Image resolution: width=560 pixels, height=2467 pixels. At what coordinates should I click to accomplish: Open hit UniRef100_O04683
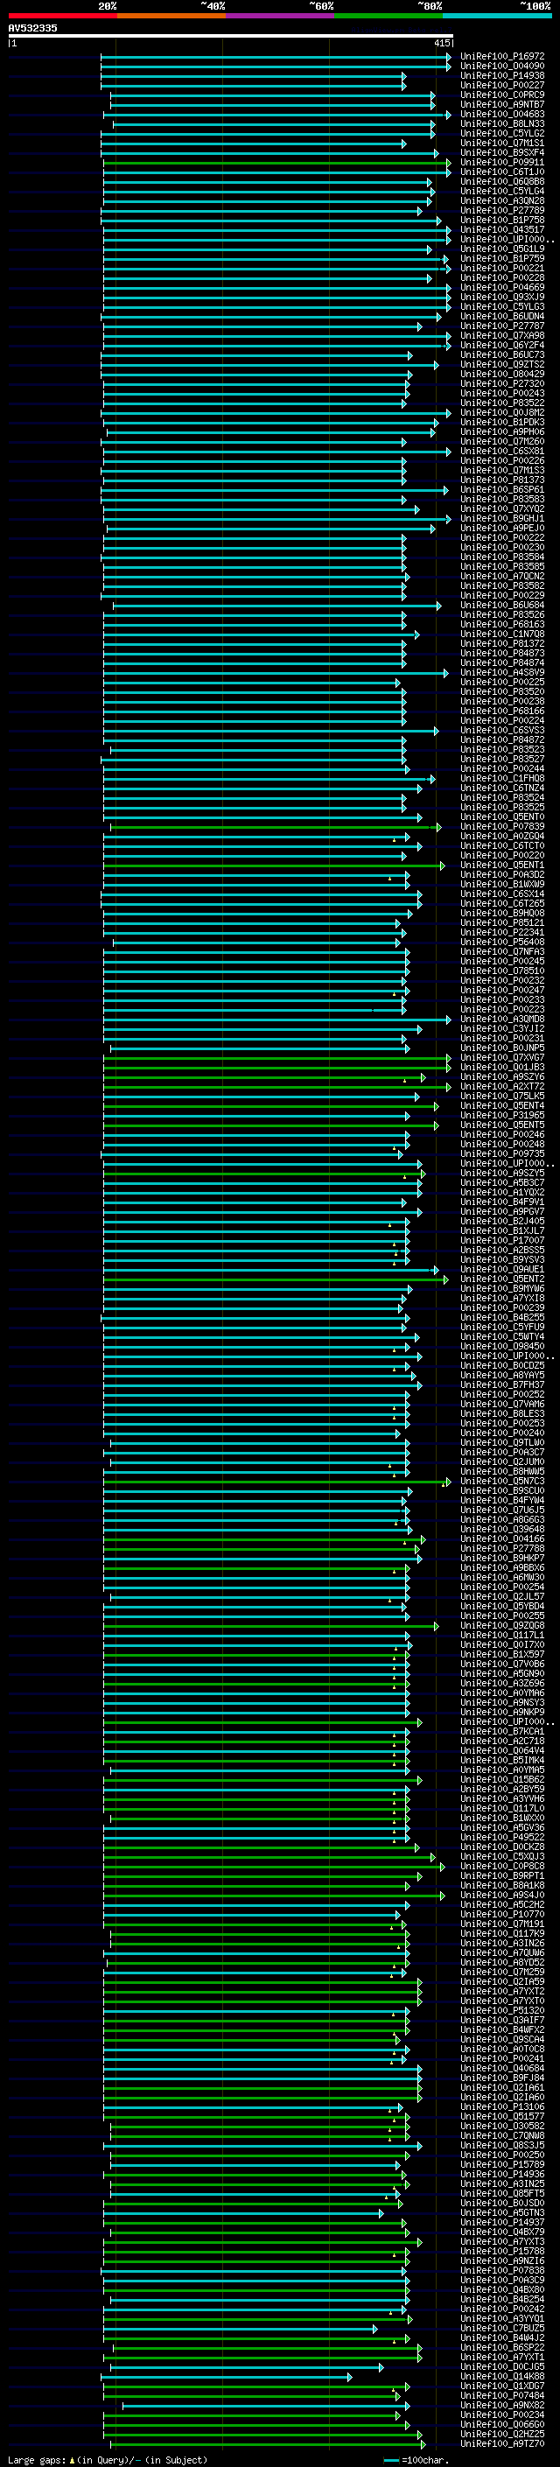(x=502, y=114)
